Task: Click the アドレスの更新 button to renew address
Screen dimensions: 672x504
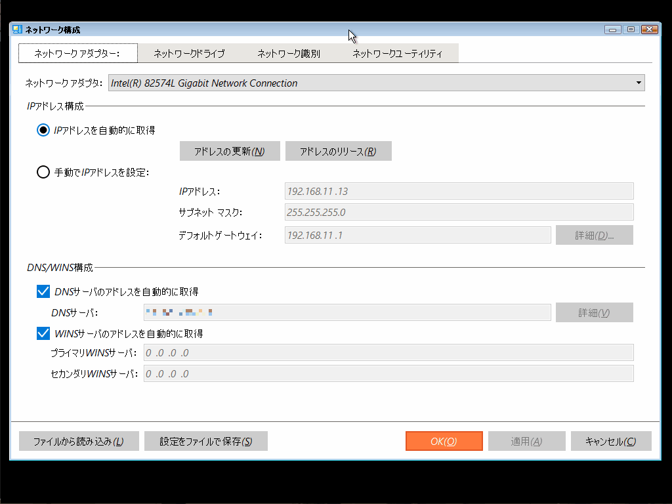Action: [230, 151]
